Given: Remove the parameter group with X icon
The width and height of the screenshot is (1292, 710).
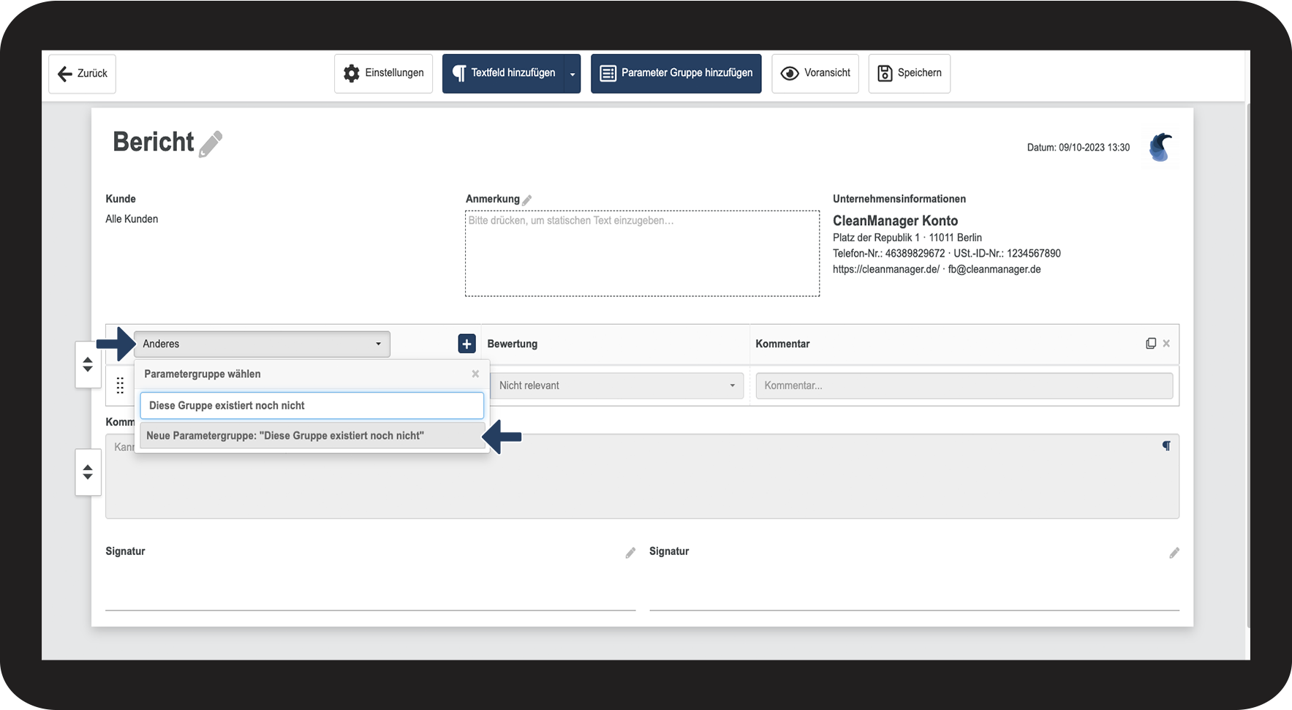Looking at the screenshot, I should pos(1166,344).
